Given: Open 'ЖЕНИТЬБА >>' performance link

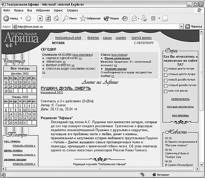Looking at the screenshot, I should pos(56,62).
